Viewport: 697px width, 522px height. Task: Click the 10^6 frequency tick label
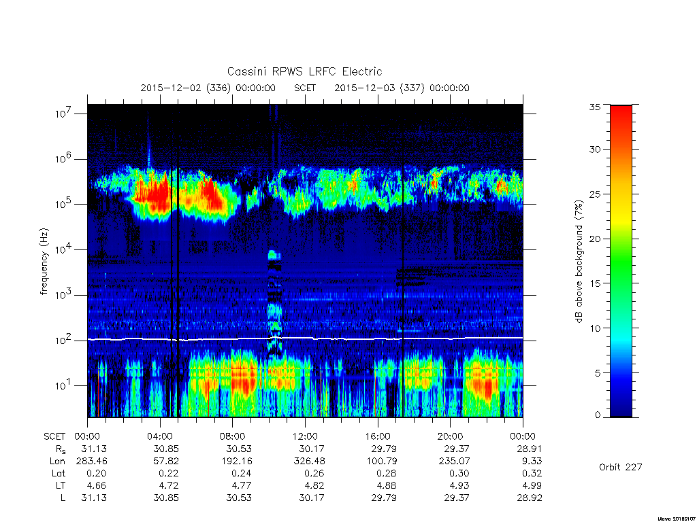click(63, 158)
